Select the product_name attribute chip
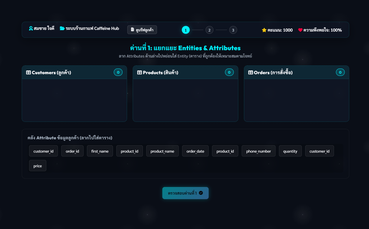The width and height of the screenshot is (369, 229). [x=163, y=151]
